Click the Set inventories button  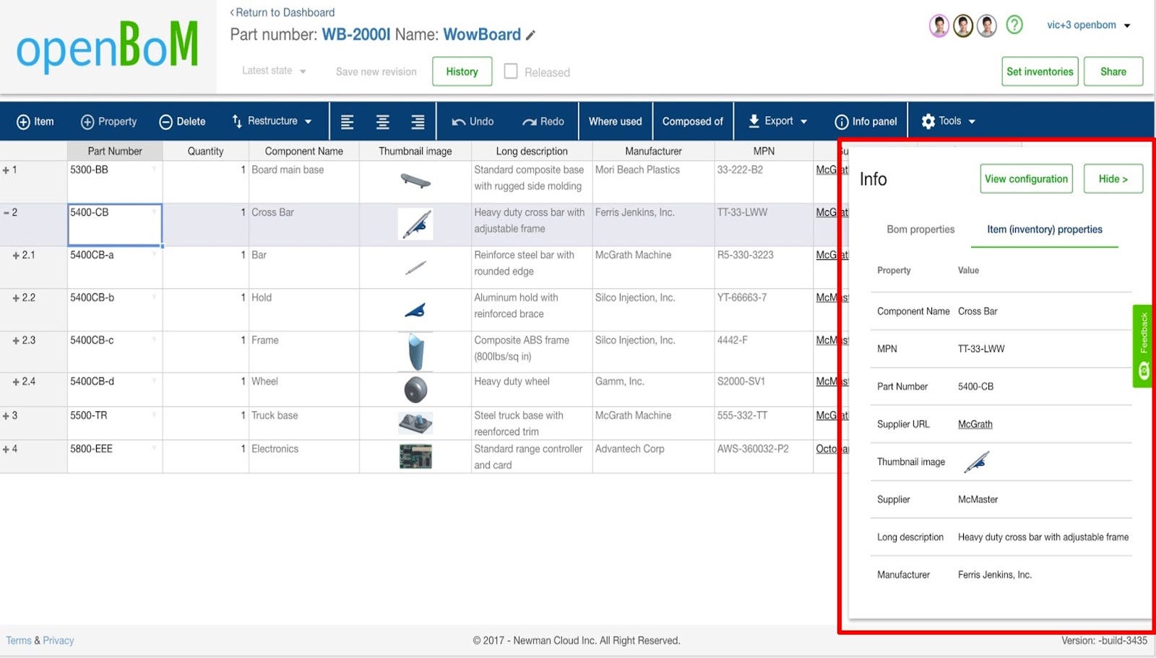(x=1040, y=72)
